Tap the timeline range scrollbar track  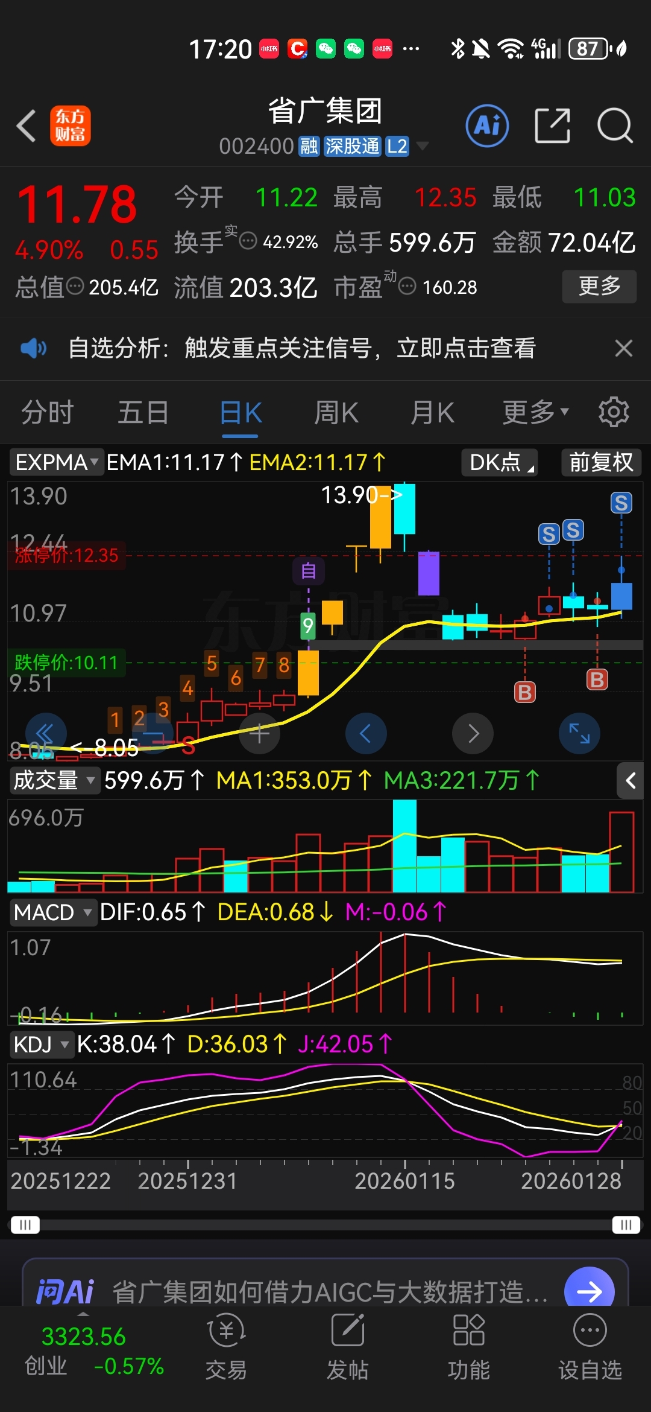tap(325, 1224)
